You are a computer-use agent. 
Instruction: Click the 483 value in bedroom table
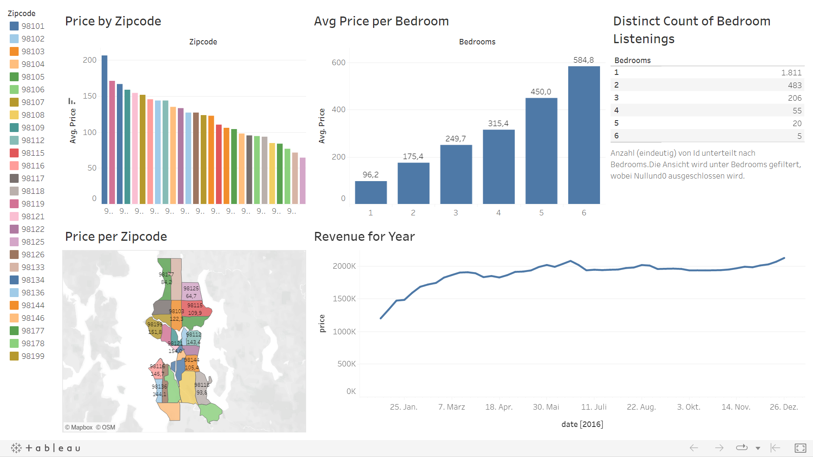click(x=795, y=85)
